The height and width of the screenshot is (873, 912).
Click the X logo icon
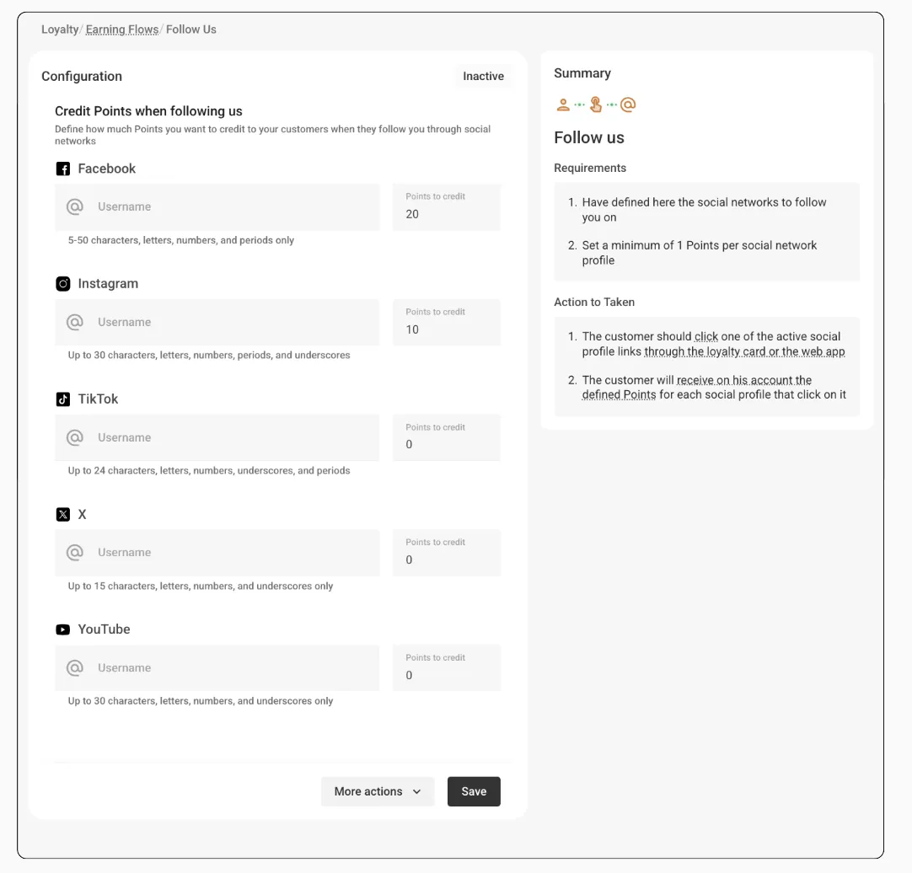tap(63, 515)
